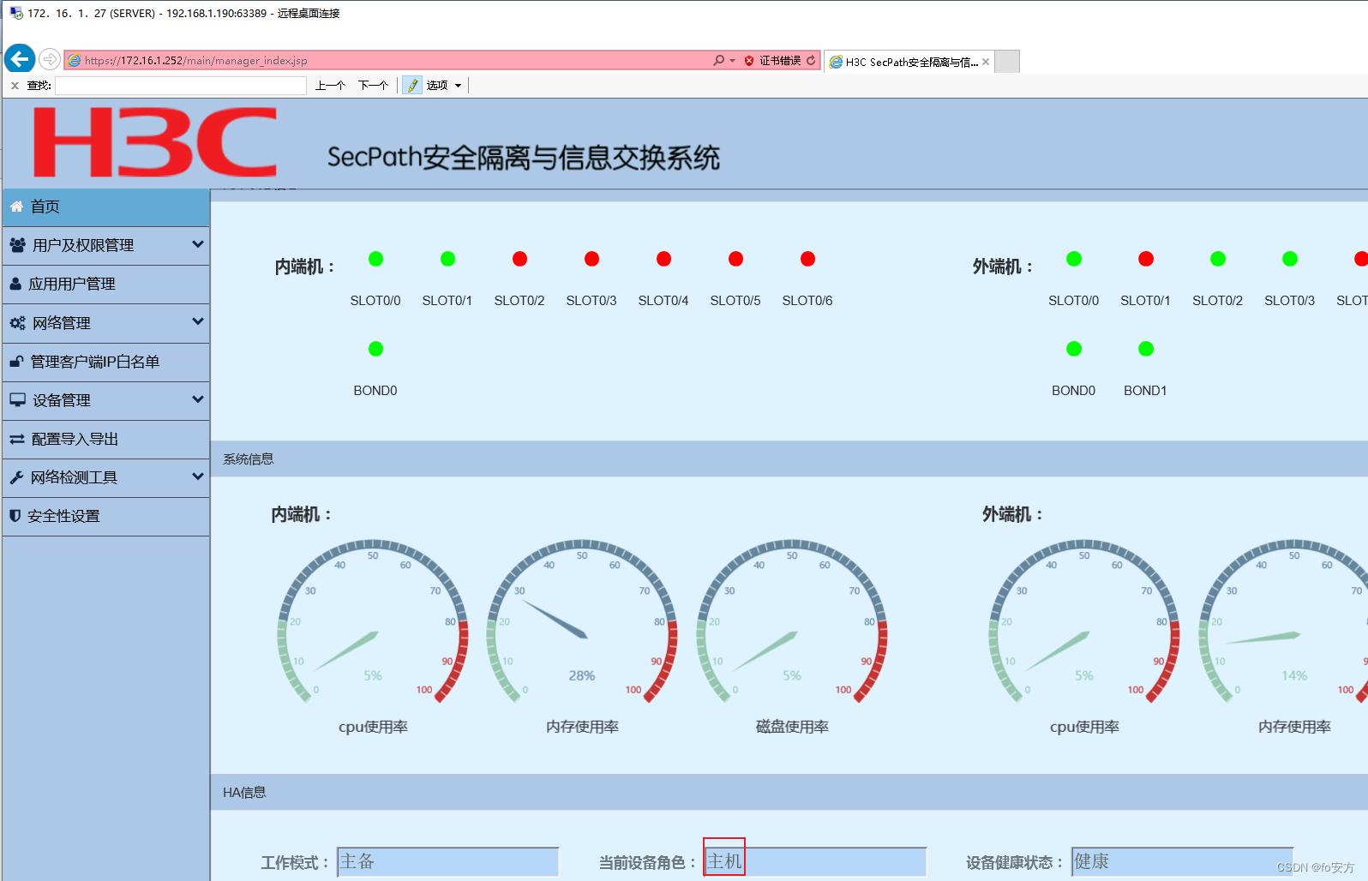Click the 外端机 内存使用率 gauge at 14%
The image size is (1368, 881).
[x=1284, y=621]
